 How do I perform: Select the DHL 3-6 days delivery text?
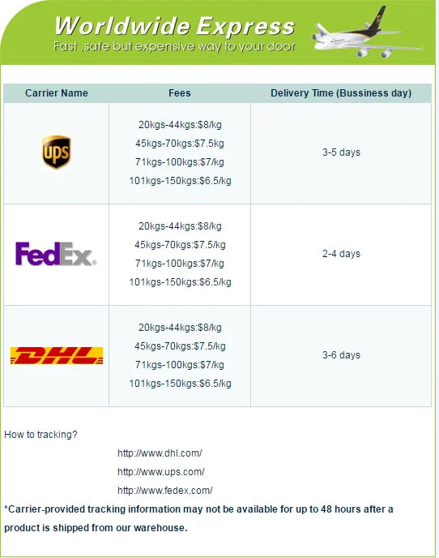[341, 355]
